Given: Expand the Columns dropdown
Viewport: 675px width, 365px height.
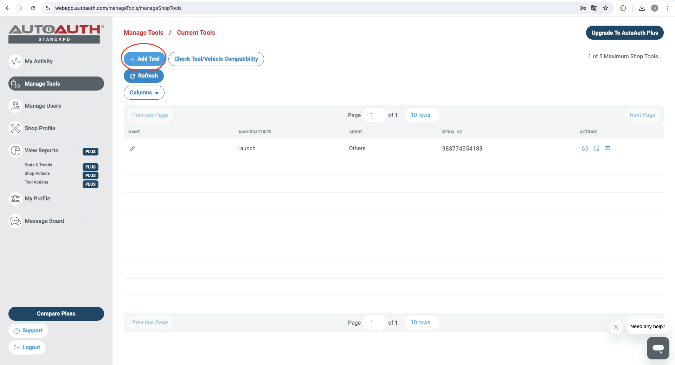Looking at the screenshot, I should pos(144,93).
